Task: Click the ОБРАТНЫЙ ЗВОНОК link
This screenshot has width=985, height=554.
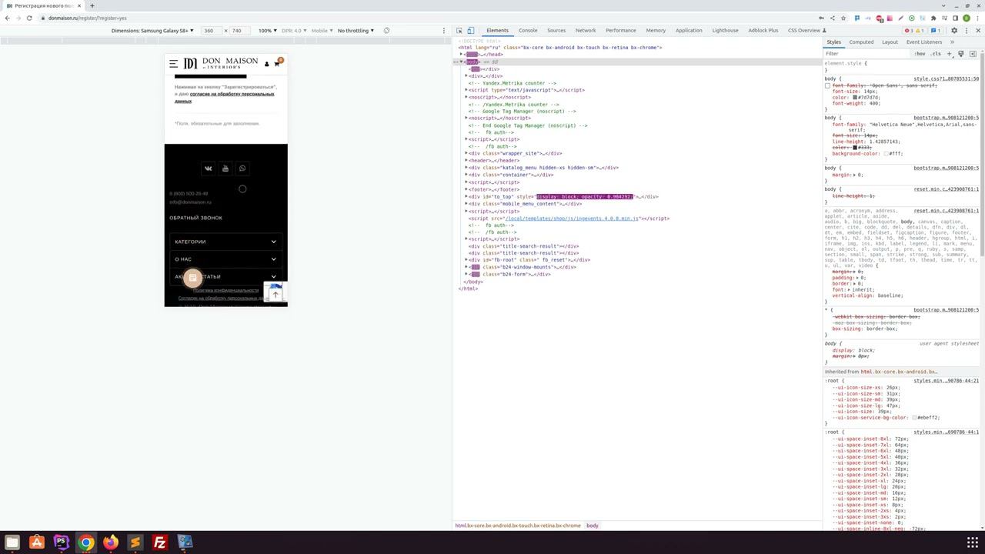Action: pyautogui.click(x=195, y=218)
